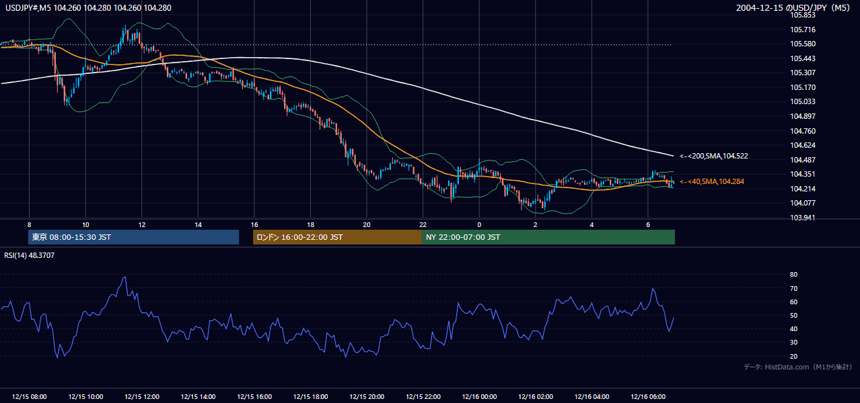This screenshot has height=403, width=860.
Task: Click hour 14 on price chart time axis
Action: coord(198,224)
